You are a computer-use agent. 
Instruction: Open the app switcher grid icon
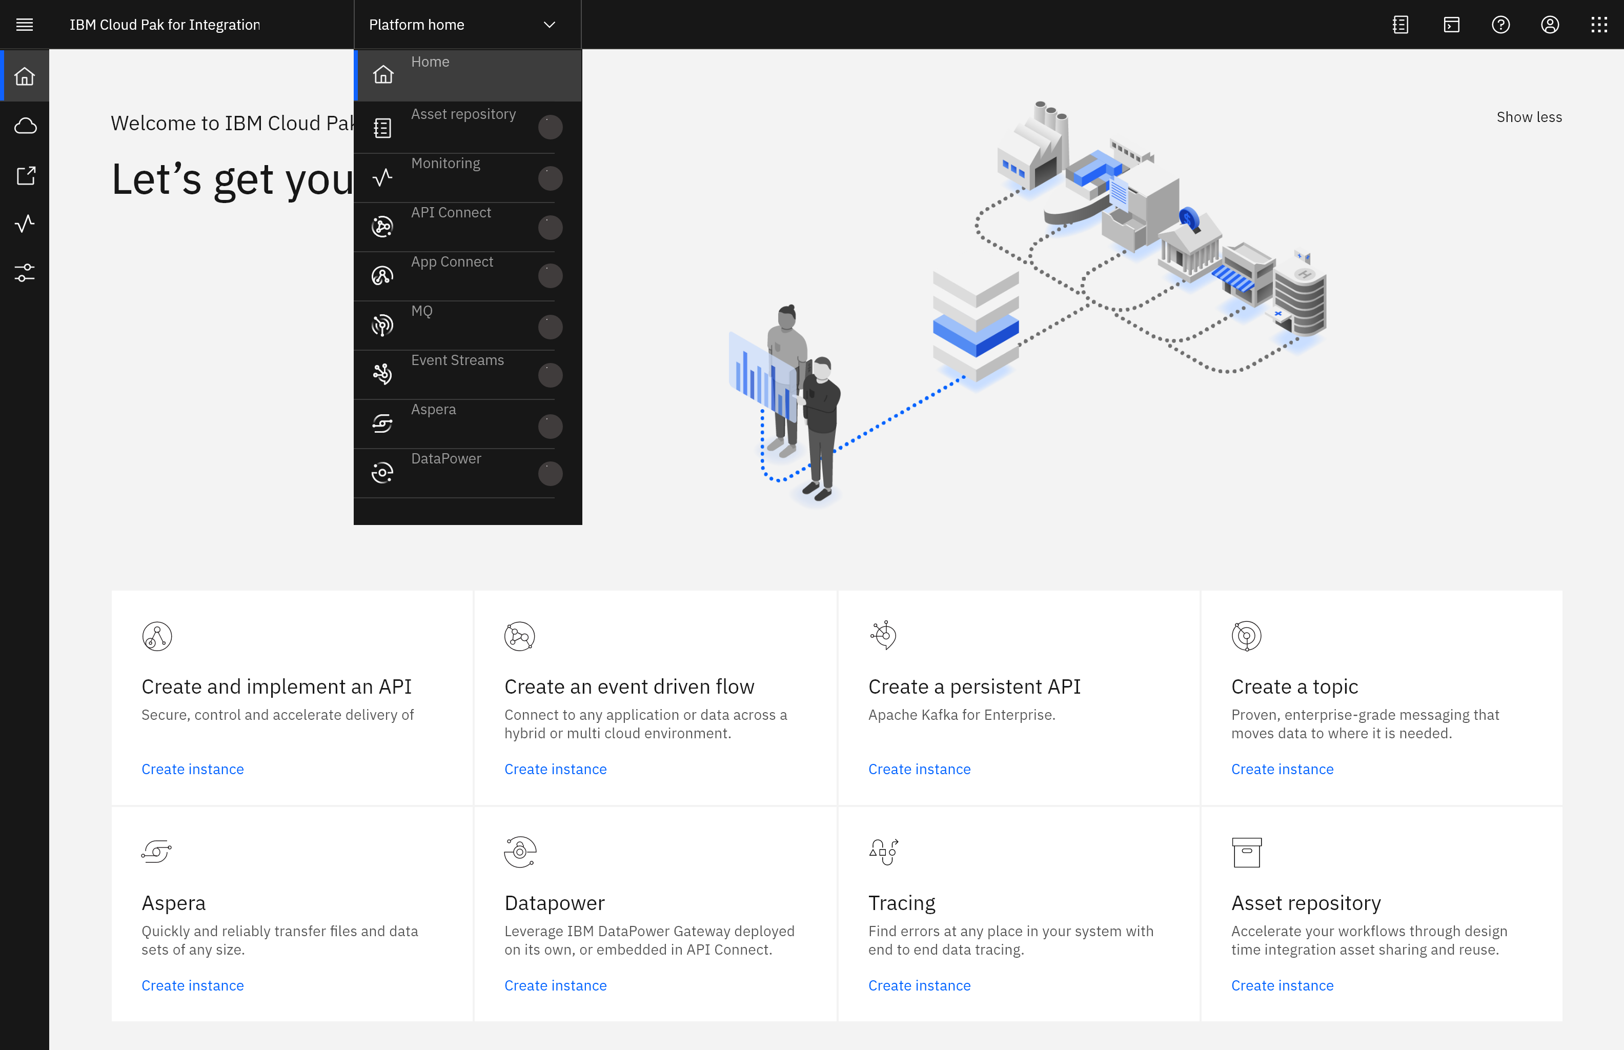[1599, 25]
